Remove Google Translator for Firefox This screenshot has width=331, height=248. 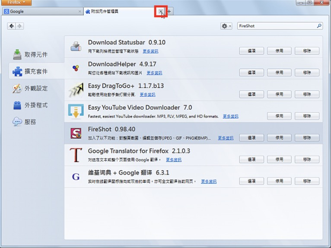(x=307, y=159)
